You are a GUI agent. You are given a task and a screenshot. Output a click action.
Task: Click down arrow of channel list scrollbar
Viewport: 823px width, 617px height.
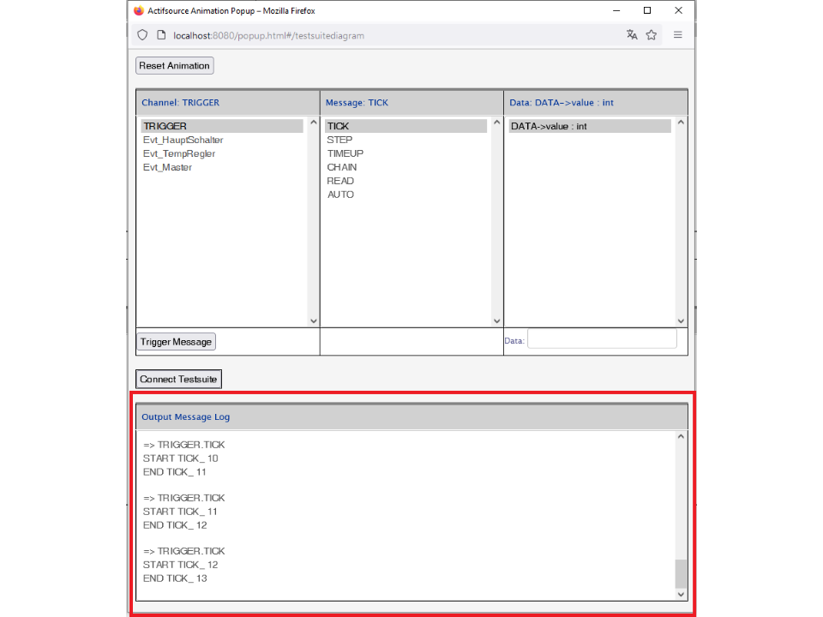[313, 320]
